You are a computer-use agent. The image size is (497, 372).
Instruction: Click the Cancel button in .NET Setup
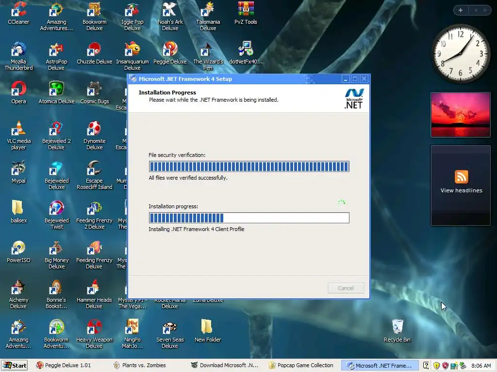346,288
